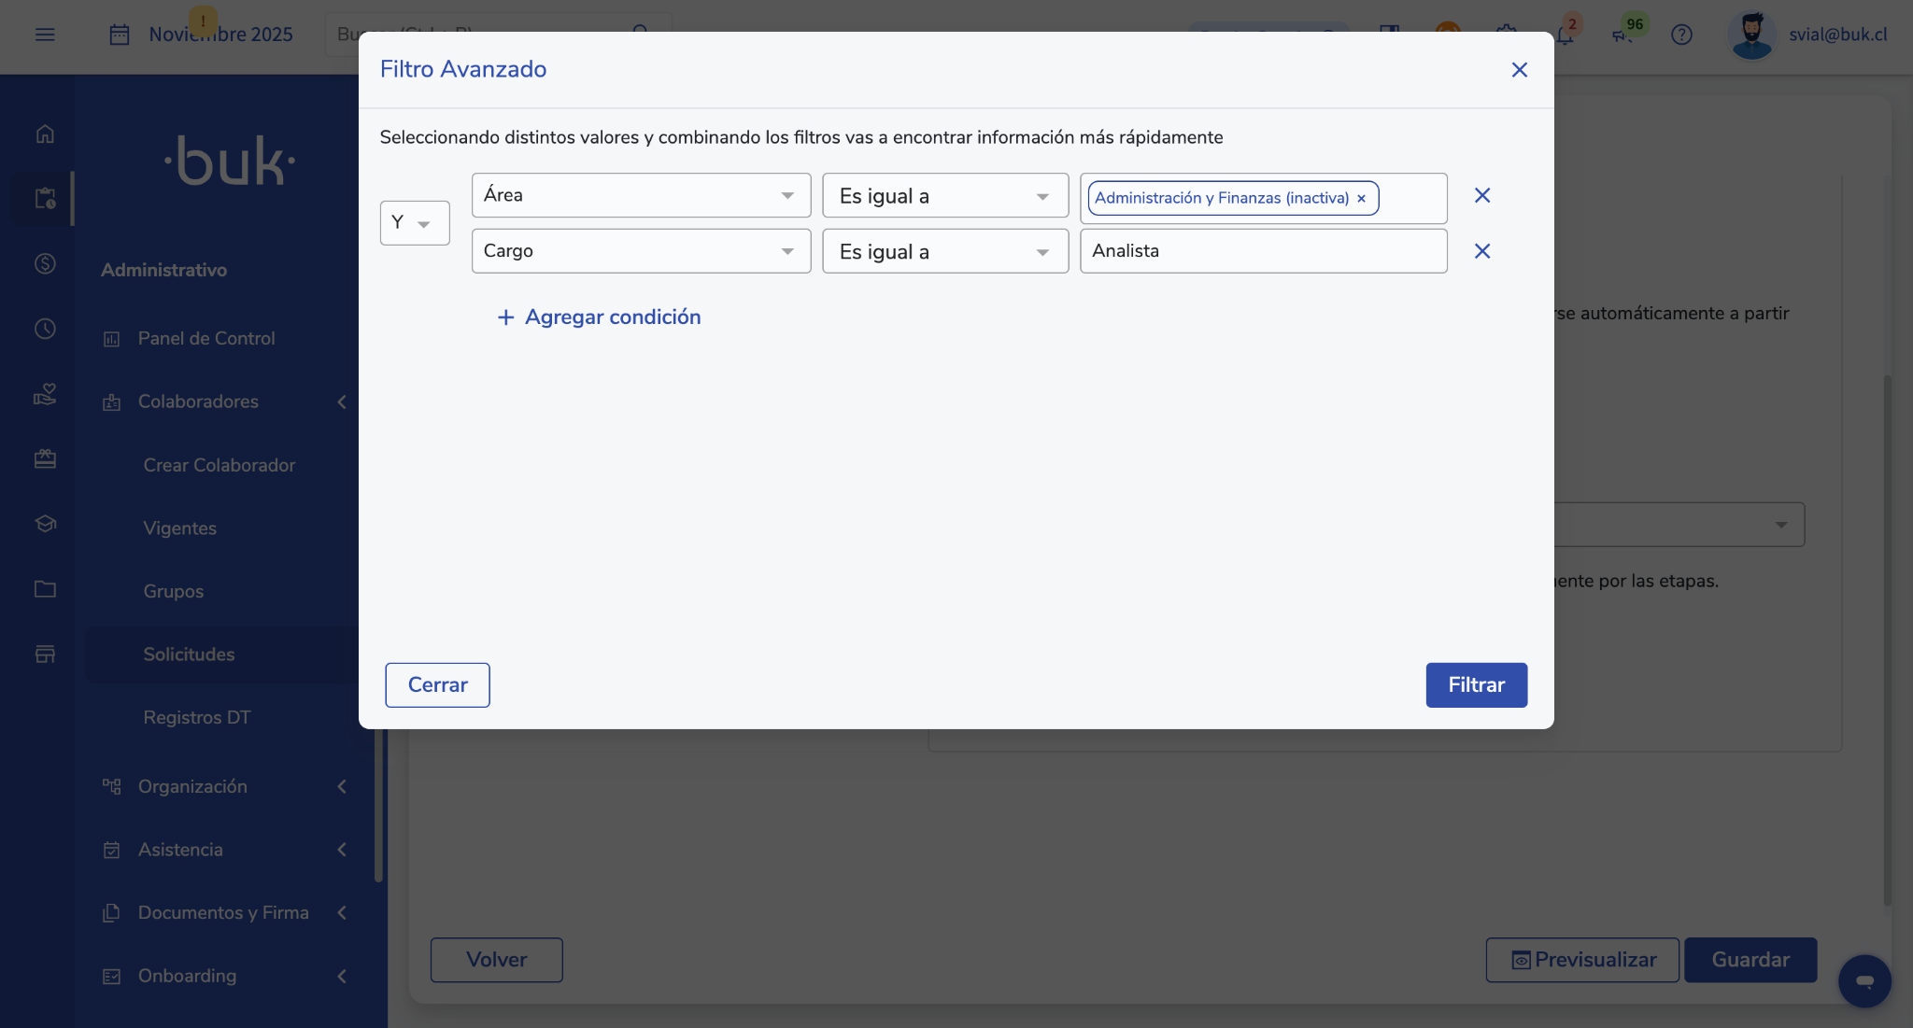The image size is (1913, 1028).
Task: Open the hamburger menu icon
Action: pos(45,35)
